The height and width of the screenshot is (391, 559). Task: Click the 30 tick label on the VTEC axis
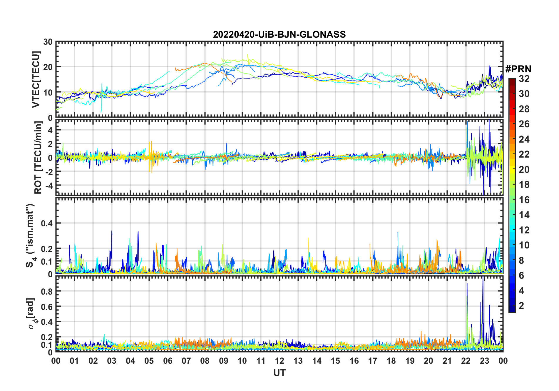[48, 42]
